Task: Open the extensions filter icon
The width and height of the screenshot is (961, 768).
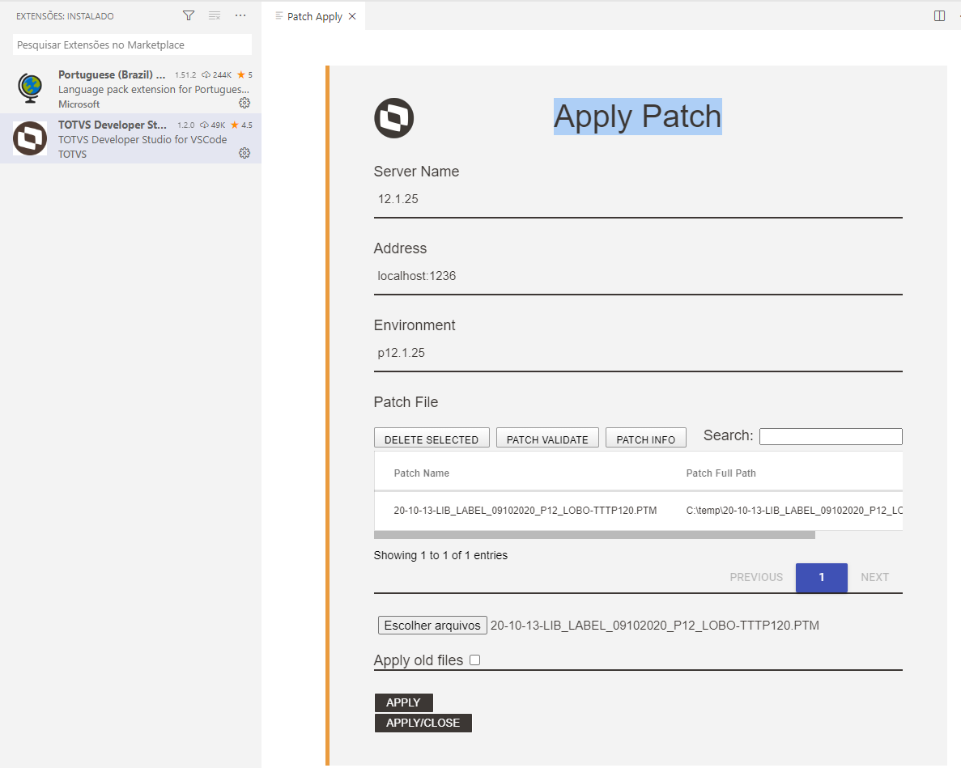Action: coord(189,16)
